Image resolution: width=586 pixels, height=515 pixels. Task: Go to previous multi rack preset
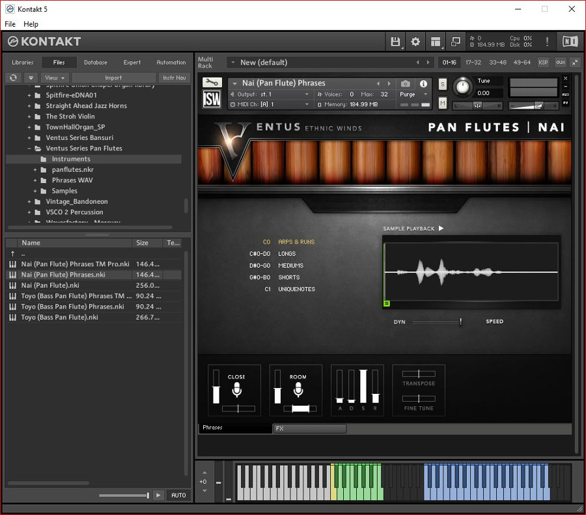(x=418, y=63)
